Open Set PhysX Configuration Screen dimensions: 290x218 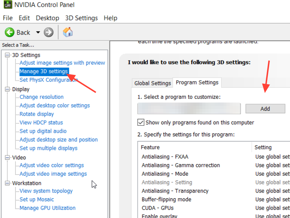(x=49, y=80)
